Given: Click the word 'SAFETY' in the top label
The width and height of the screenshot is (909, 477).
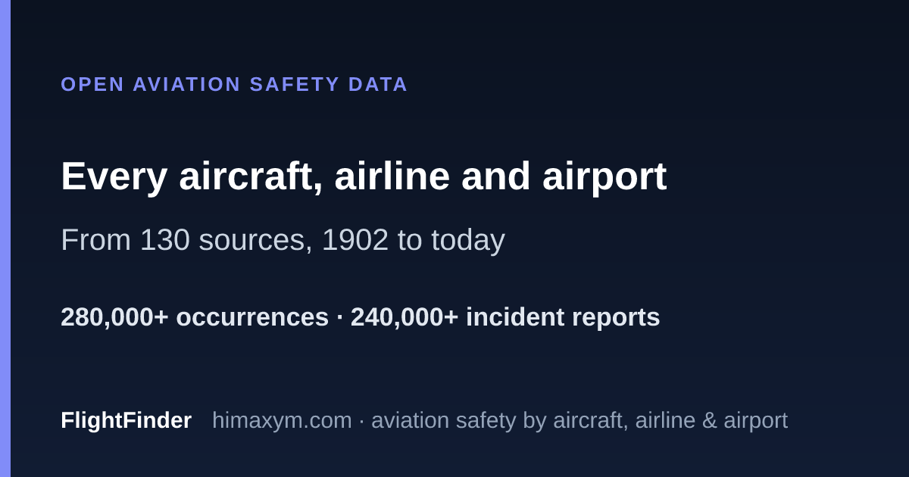Looking at the screenshot, I should (295, 84).
